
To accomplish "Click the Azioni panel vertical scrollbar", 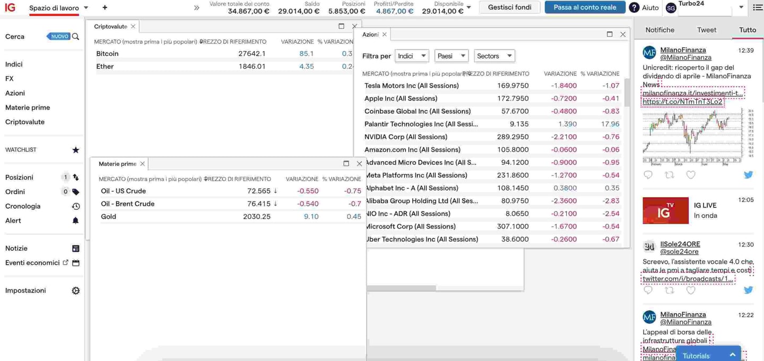I will [627, 93].
